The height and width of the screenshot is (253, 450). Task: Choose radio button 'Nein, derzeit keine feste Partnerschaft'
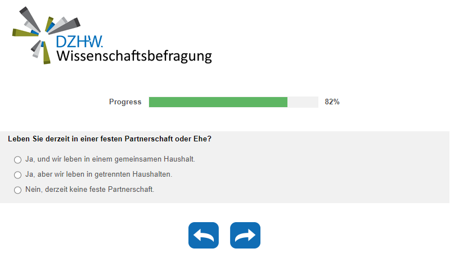[17, 190]
